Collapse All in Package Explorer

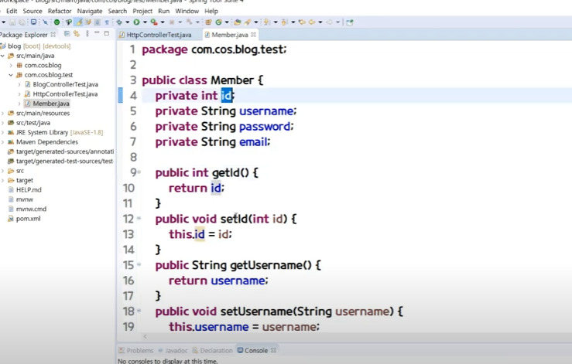(x=67, y=34)
